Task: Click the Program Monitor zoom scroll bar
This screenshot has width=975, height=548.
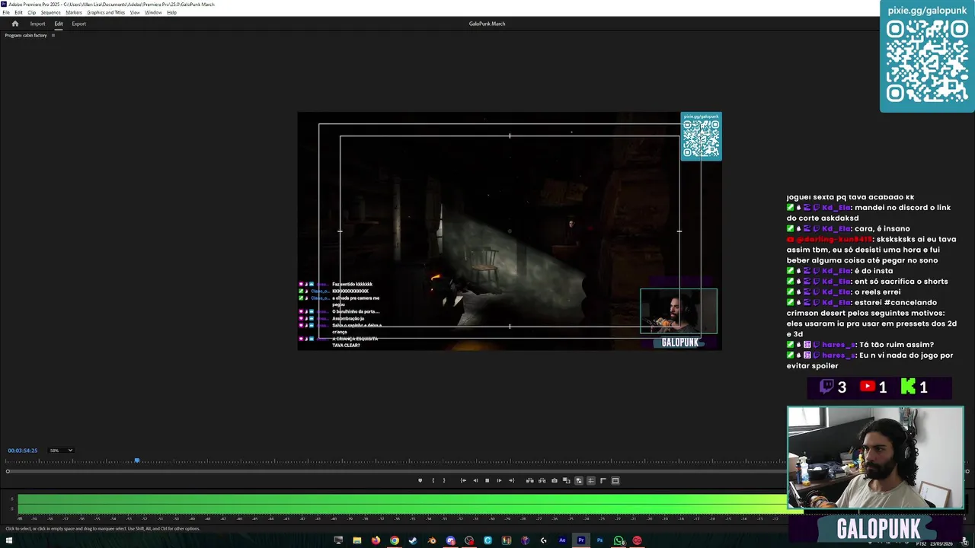Action: pyautogui.click(x=487, y=471)
